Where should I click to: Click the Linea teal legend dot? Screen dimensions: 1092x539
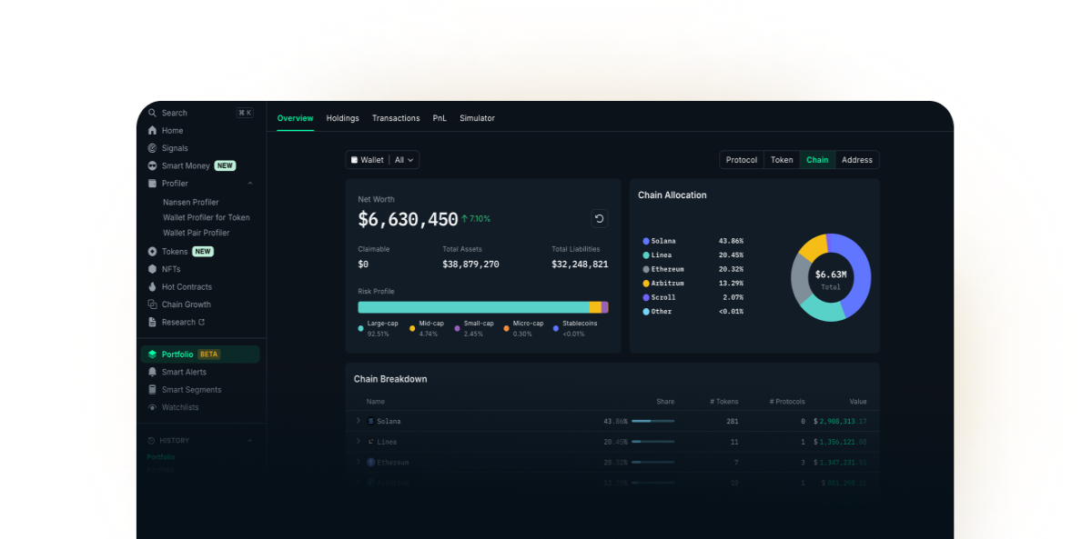click(646, 255)
